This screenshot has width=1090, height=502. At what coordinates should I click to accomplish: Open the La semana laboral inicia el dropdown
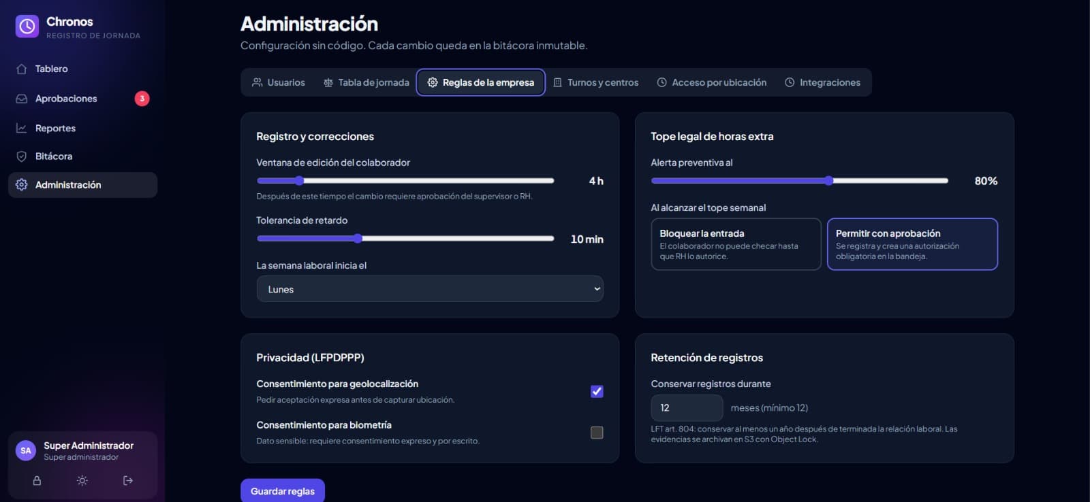tap(430, 289)
